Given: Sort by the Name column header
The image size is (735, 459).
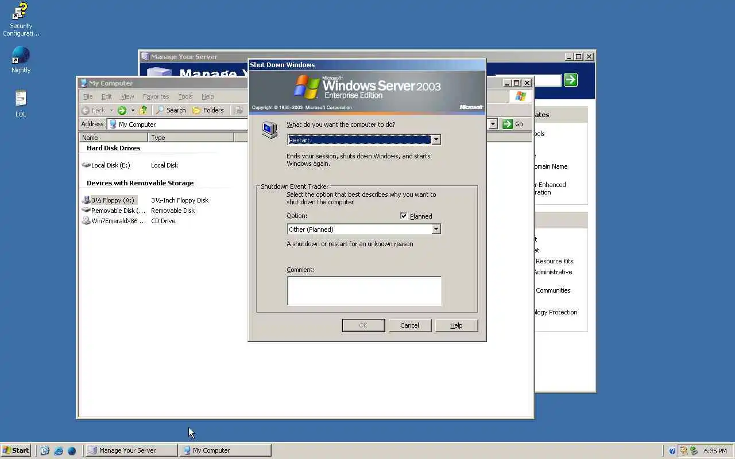Looking at the screenshot, I should (x=114, y=138).
